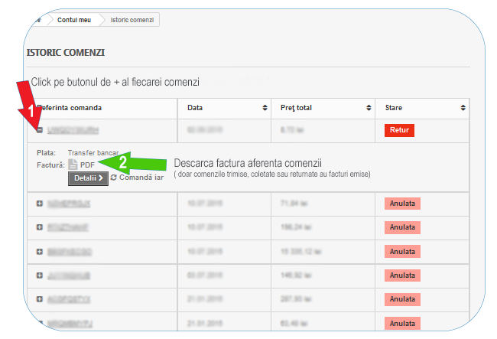Collapse the expanded first order row
This screenshot has height=339, width=497.
(x=39, y=130)
